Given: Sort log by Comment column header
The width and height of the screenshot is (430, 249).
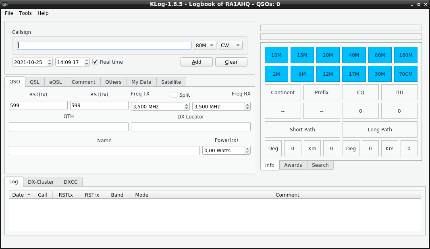Looking at the screenshot, I should tap(287, 195).
